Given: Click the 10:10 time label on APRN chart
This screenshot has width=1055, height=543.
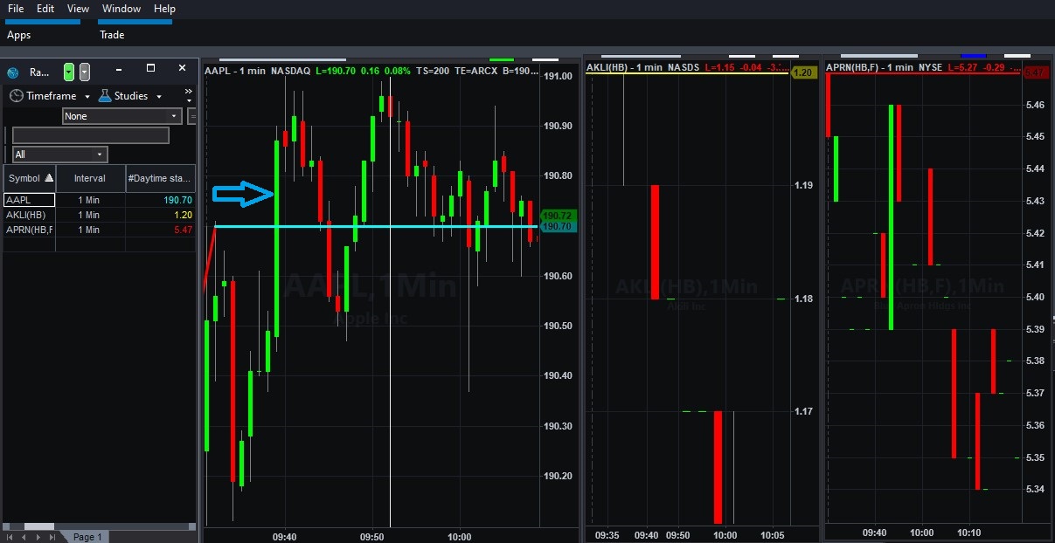Looking at the screenshot, I should [x=970, y=532].
